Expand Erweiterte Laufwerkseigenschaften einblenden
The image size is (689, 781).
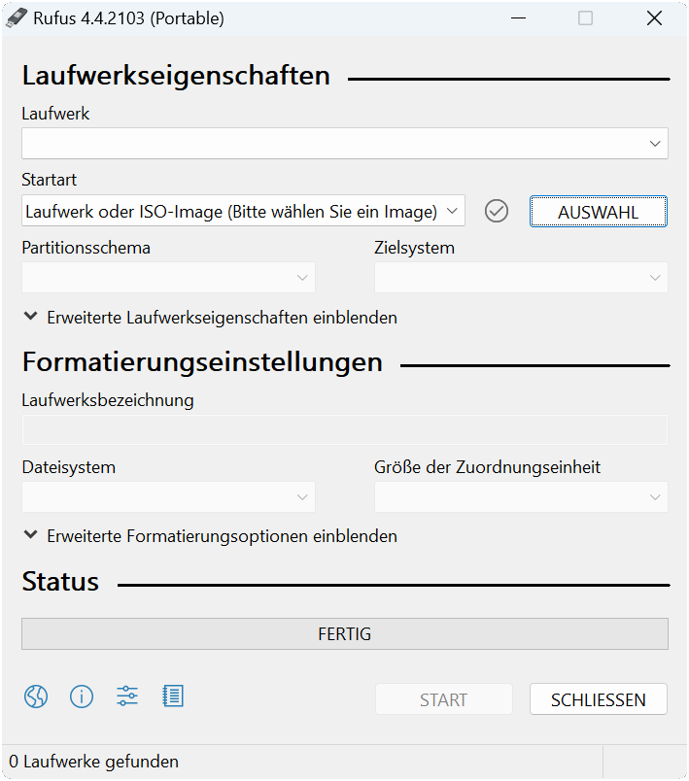(210, 318)
